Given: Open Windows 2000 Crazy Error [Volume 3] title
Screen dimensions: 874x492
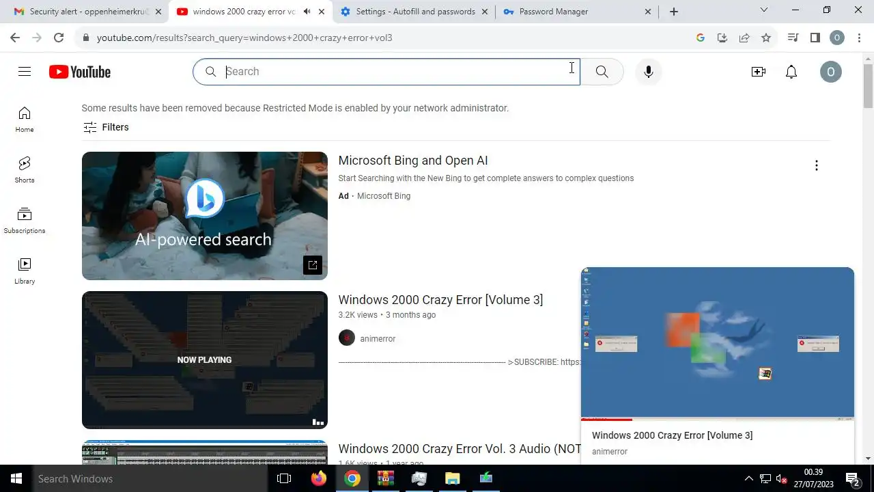Looking at the screenshot, I should [x=440, y=300].
